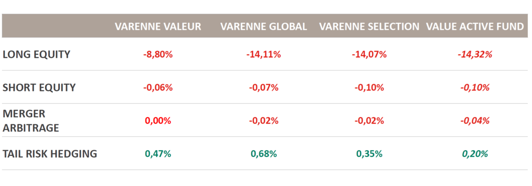Select the 0,20% tail risk hedging value
532x186 pixels.
475,154
